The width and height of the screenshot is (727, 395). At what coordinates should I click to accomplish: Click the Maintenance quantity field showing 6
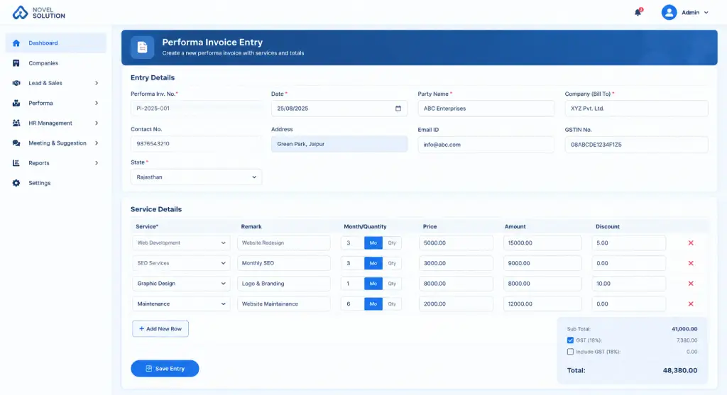[352, 304]
